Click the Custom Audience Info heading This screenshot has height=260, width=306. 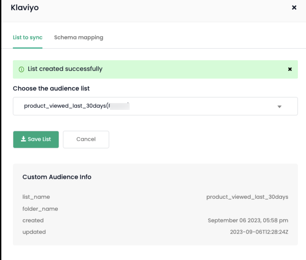click(57, 177)
